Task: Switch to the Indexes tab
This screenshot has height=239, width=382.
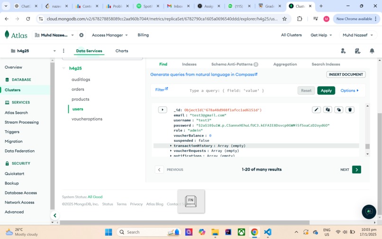Action: coord(189,64)
